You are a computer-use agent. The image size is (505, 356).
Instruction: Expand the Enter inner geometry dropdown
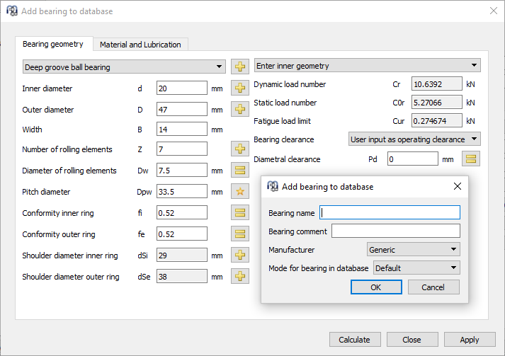click(367, 66)
